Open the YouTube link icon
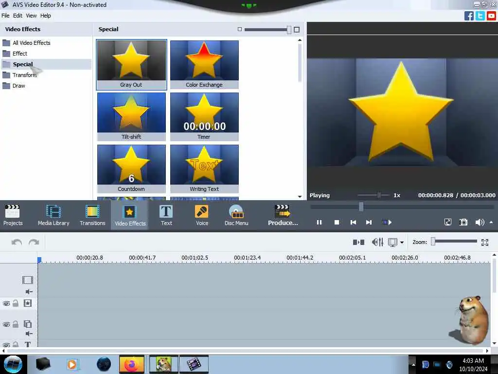This screenshot has height=374, width=498. click(x=491, y=16)
